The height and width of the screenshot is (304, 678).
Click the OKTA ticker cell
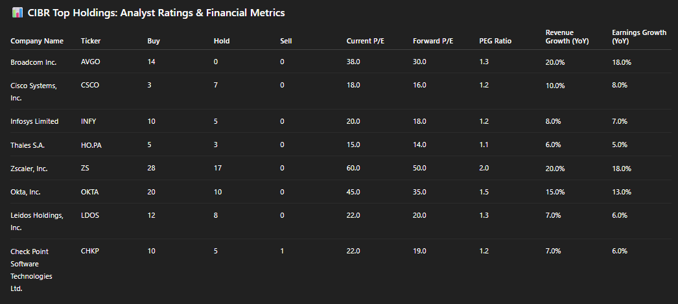click(90, 192)
